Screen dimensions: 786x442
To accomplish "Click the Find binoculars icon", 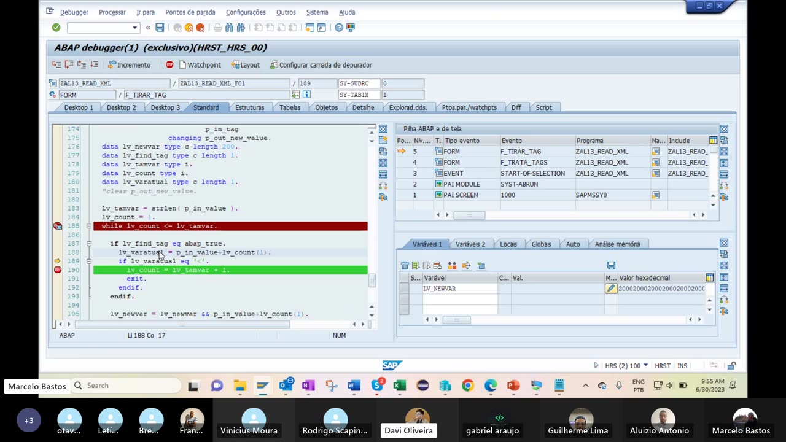I will pyautogui.click(x=229, y=28).
